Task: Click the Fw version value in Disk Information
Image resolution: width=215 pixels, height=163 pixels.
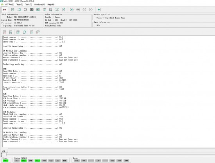Action: click(x=18, y=23)
